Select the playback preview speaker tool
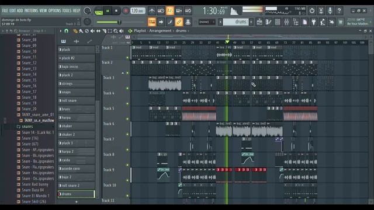 click(x=122, y=31)
